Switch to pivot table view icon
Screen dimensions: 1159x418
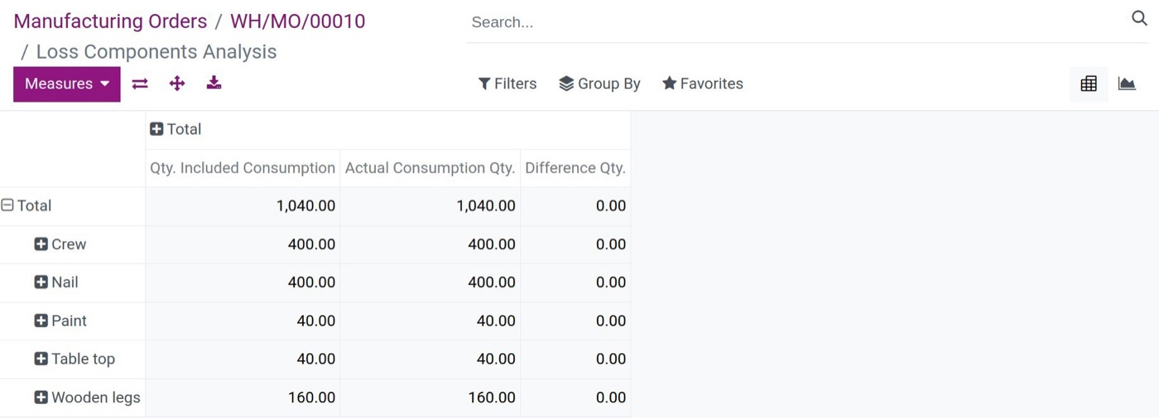click(1089, 84)
